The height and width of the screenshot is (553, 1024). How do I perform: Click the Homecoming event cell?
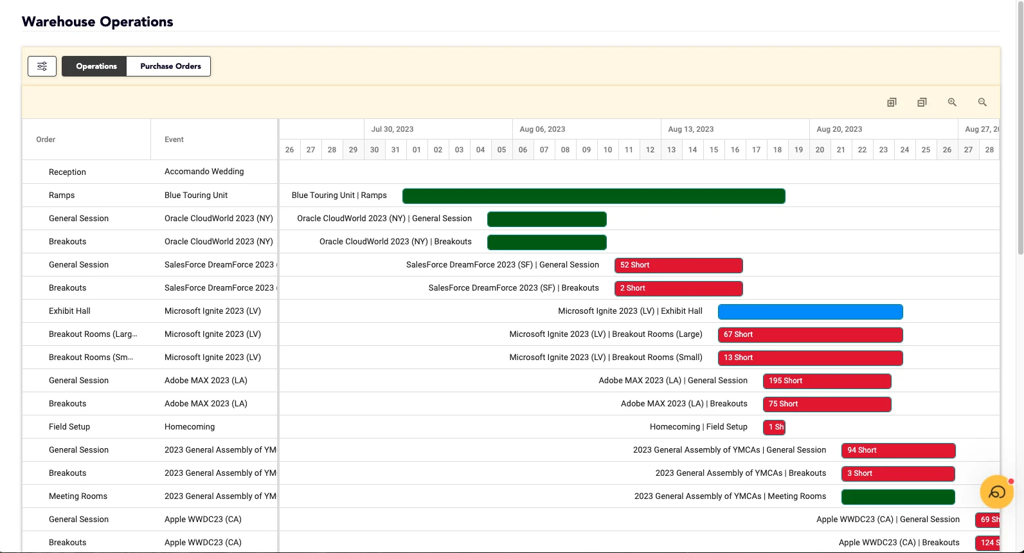[214, 427]
